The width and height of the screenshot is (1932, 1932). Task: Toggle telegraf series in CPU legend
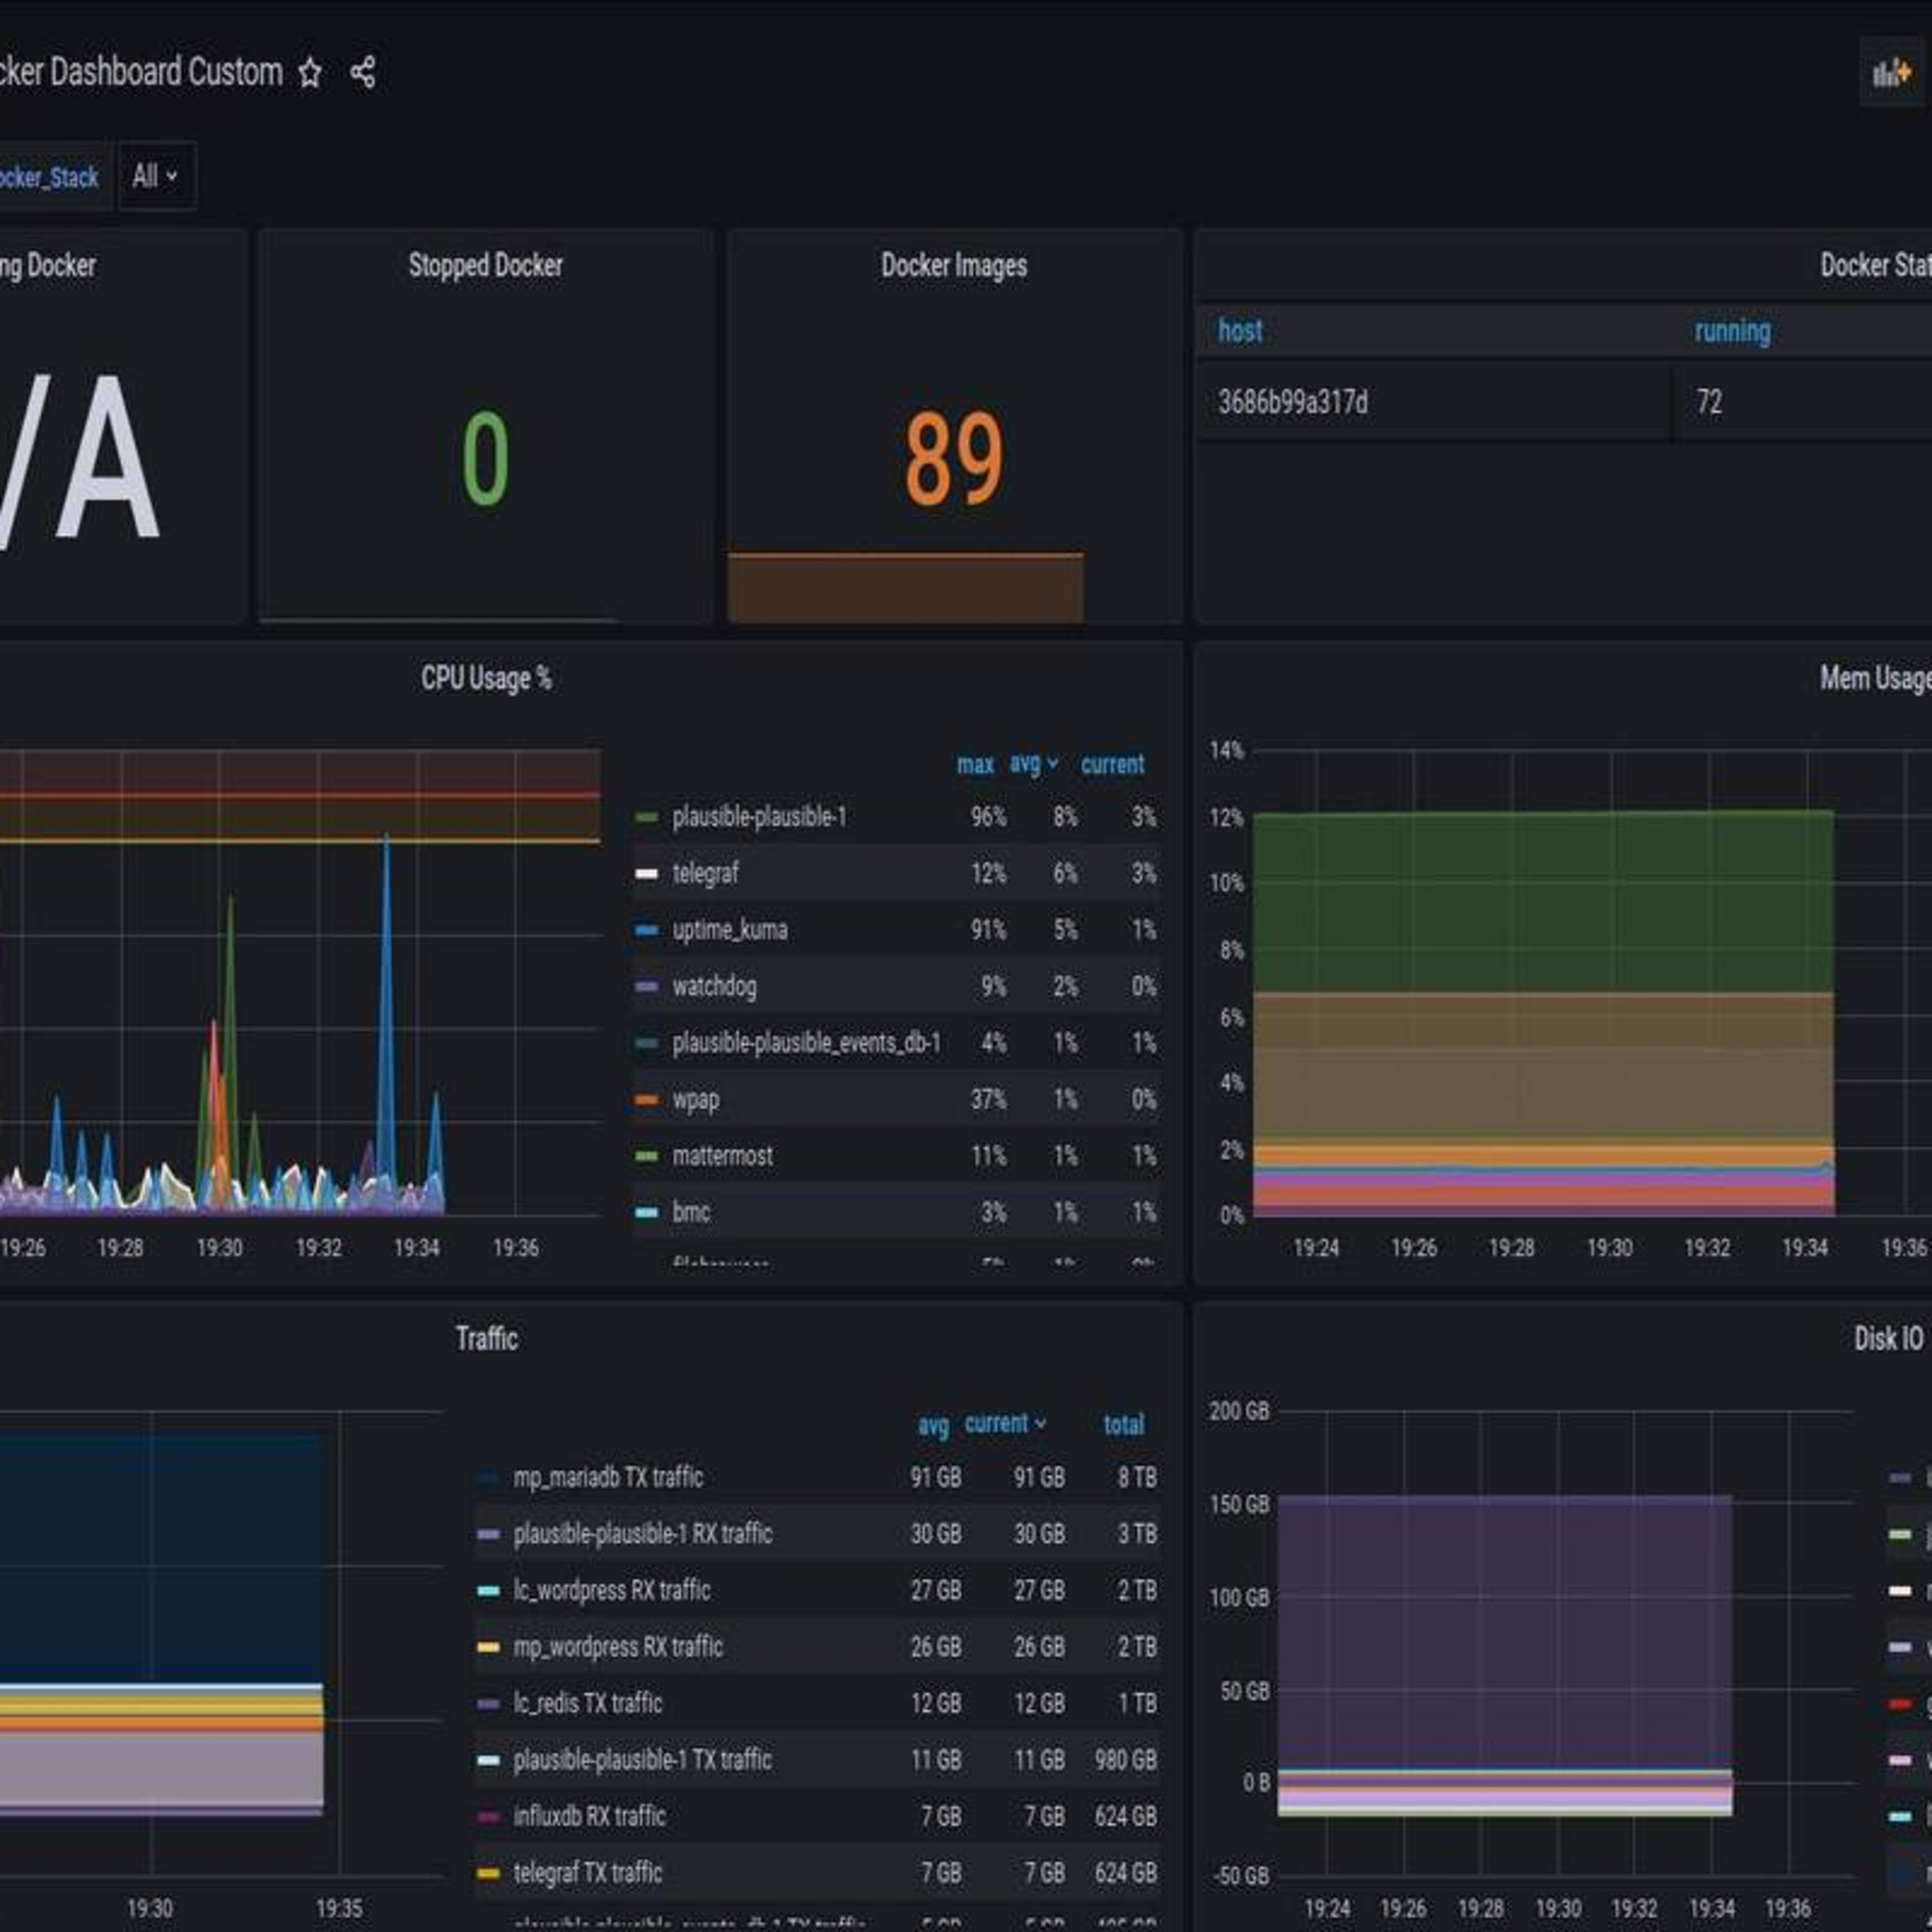click(705, 874)
